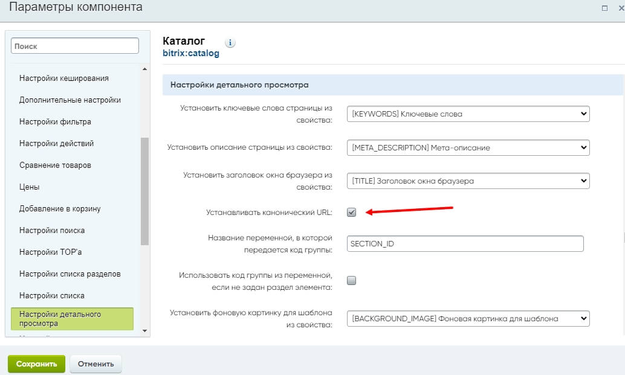Go to Цены section

(29, 187)
